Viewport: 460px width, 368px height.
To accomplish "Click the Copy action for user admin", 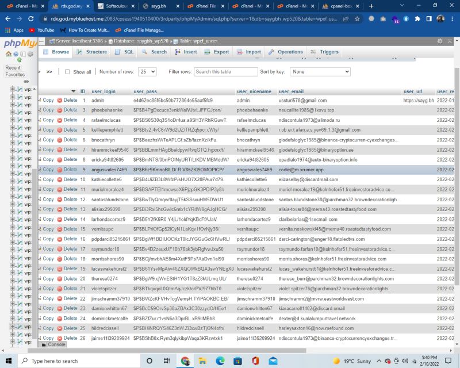I will click(x=49, y=100).
